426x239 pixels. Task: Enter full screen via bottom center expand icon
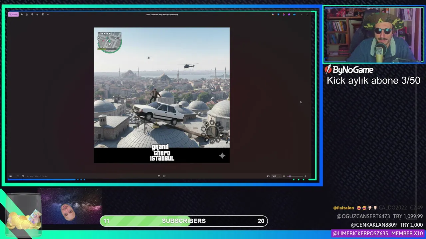[164, 176]
